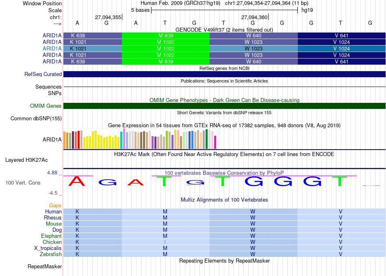
Task: Click the Common dbSNP(155) label
Action: pyautogui.click(x=36, y=118)
